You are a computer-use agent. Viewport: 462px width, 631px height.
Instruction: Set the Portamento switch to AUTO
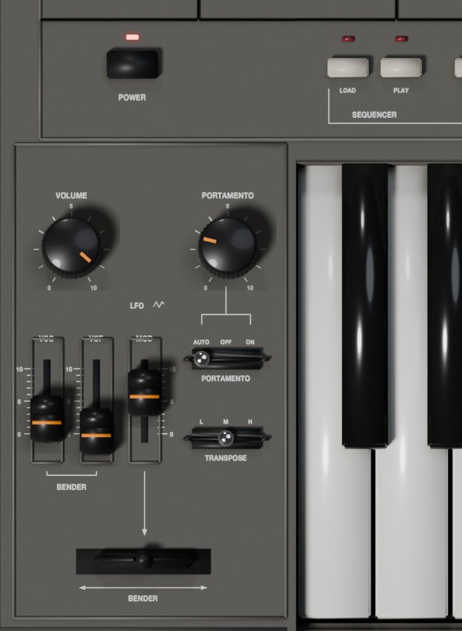[202, 358]
